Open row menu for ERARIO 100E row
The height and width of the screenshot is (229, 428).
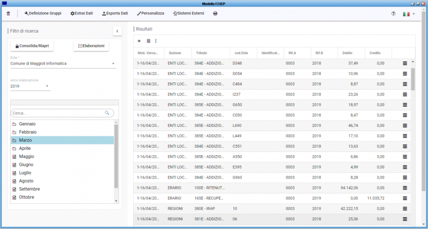(405, 188)
